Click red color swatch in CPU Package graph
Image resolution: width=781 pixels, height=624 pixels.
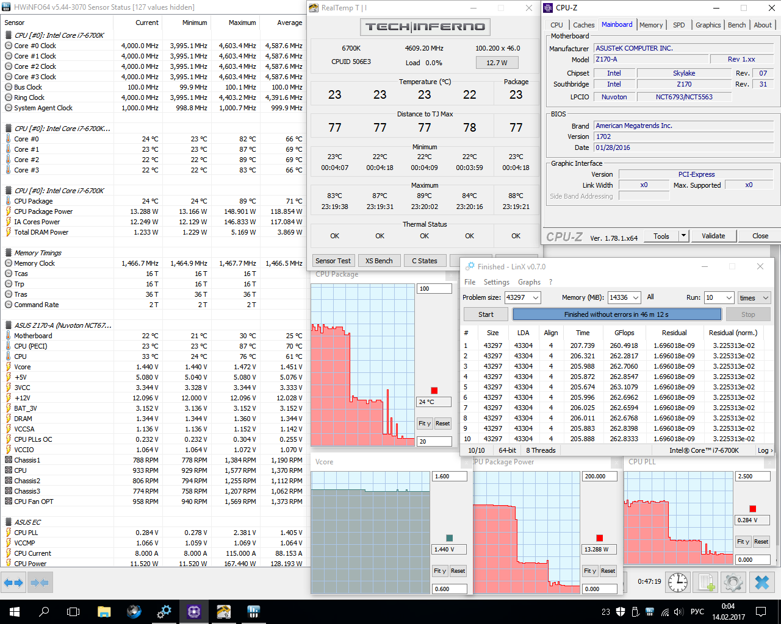(x=434, y=391)
